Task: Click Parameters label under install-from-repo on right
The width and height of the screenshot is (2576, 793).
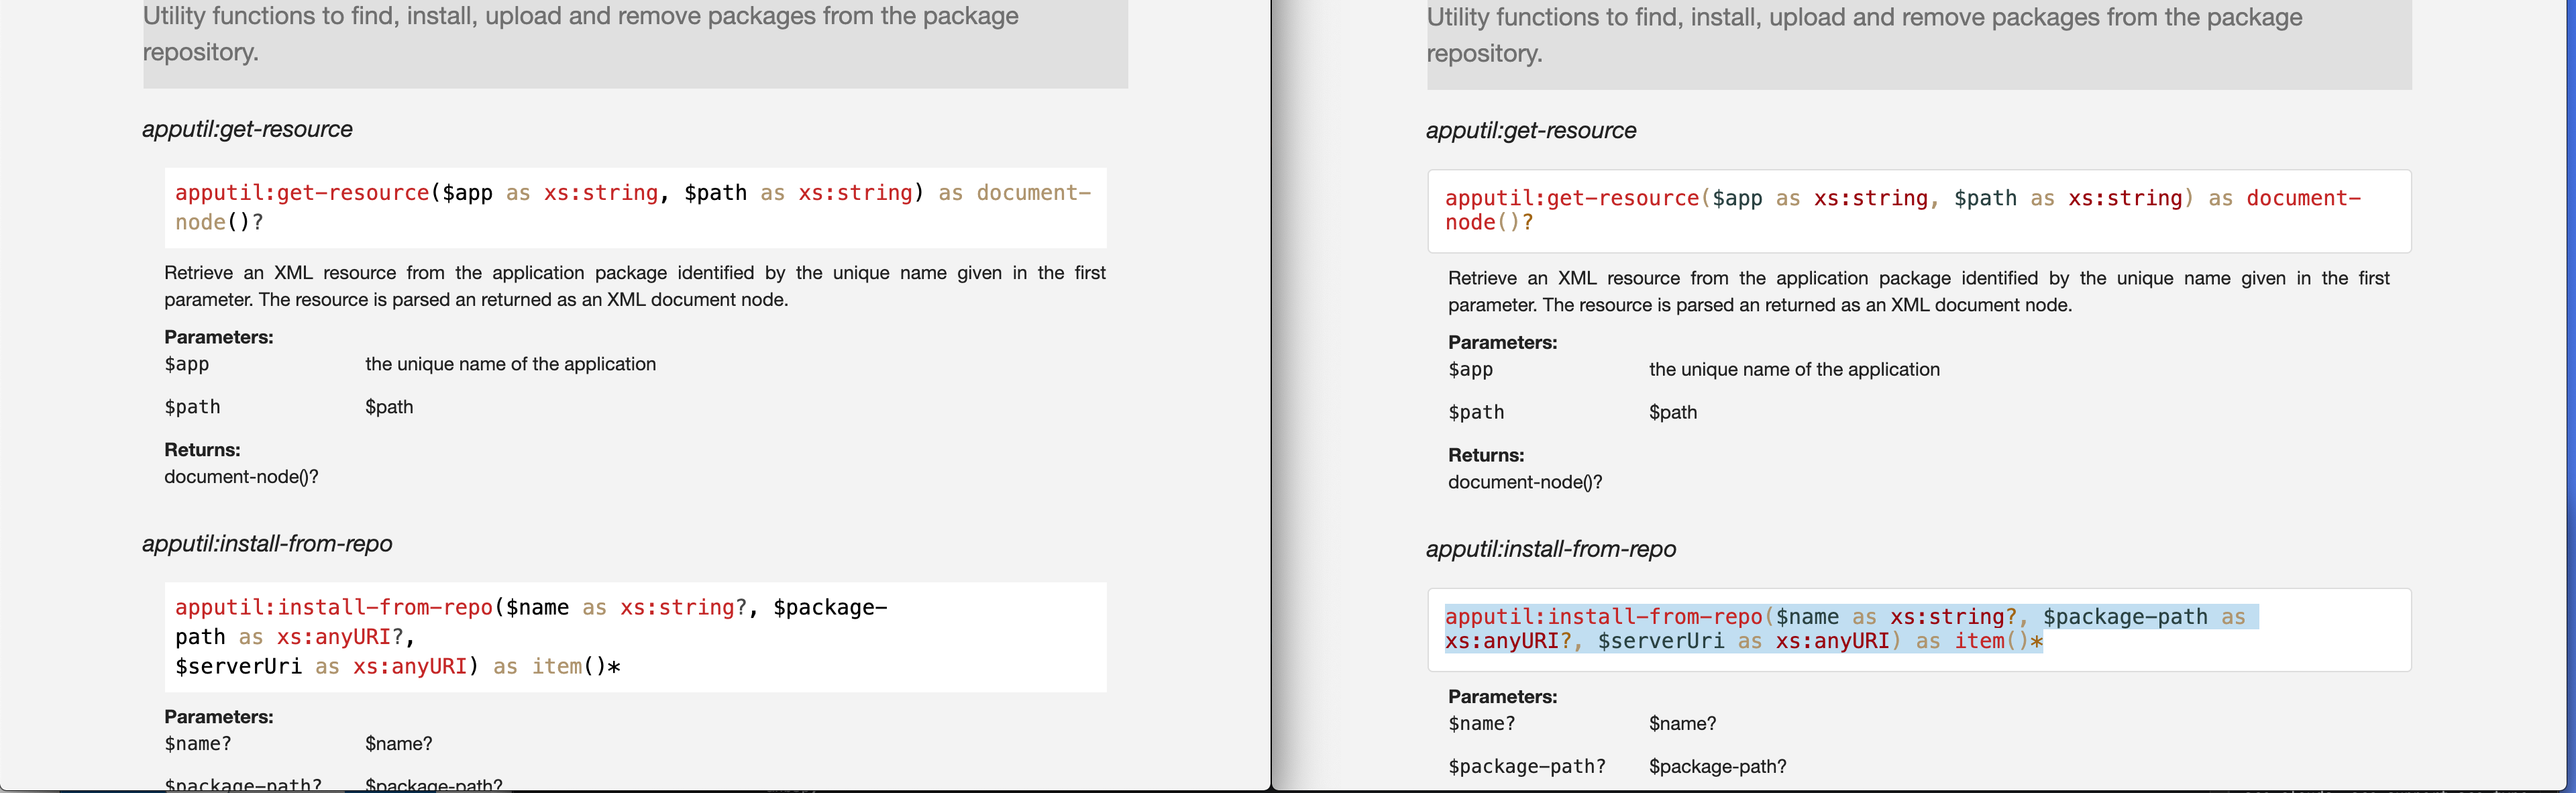Action: (1502, 697)
